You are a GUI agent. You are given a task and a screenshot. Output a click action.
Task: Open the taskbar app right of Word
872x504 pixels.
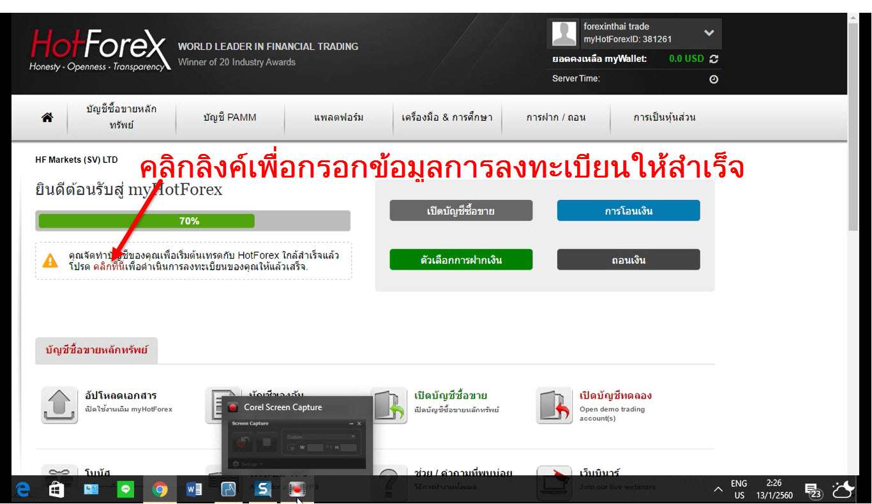(229, 490)
